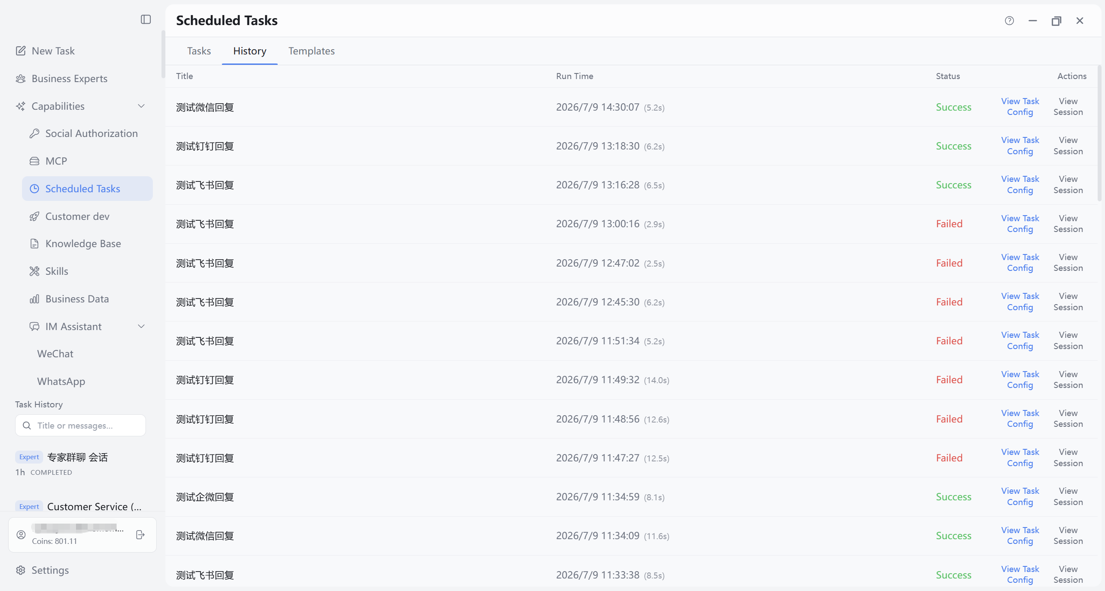
Task: View Session for the 12:45:30 run
Action: 1068,302
